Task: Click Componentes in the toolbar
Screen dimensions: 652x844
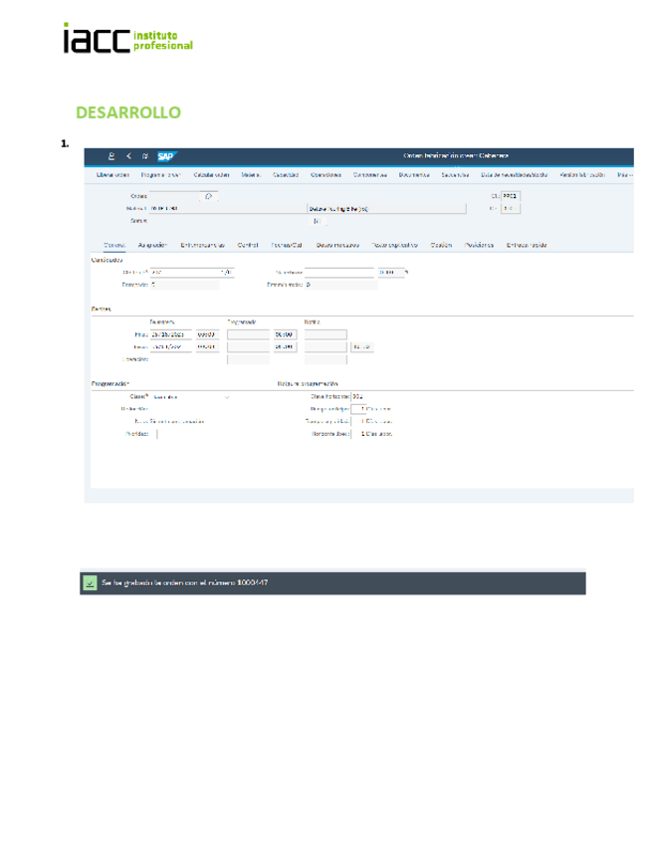Action: [370, 175]
